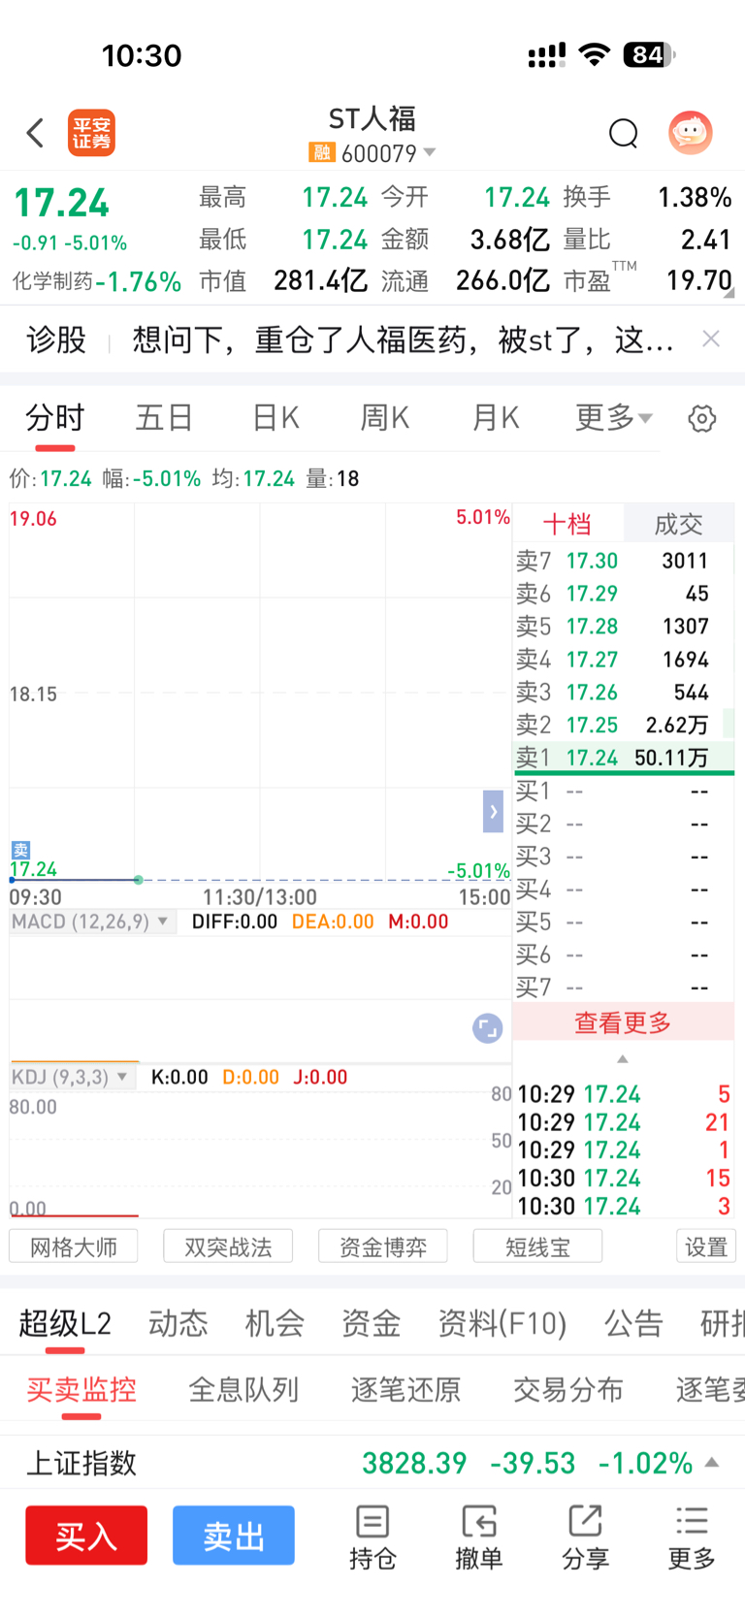This screenshot has width=745, height=1619.
Task: Tap last 10:30 17.24 trade of 3
Action: (x=624, y=1206)
